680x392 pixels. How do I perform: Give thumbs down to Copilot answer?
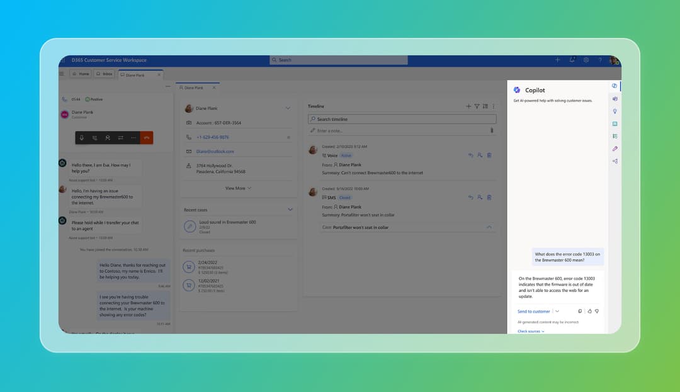point(596,311)
